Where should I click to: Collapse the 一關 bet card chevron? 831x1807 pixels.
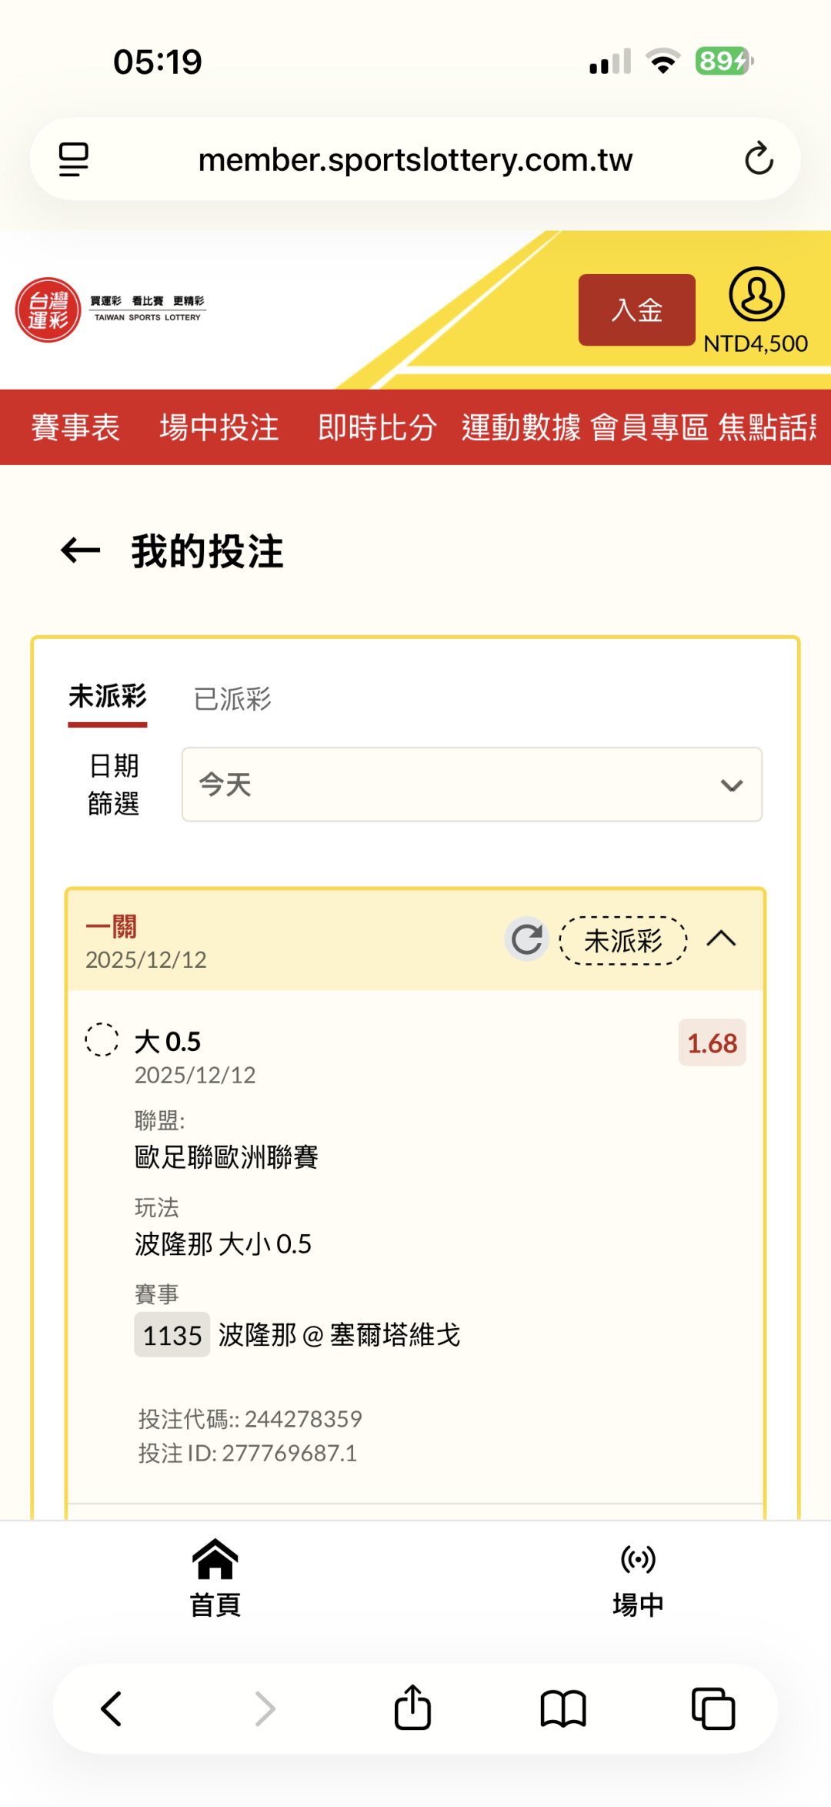point(722,939)
